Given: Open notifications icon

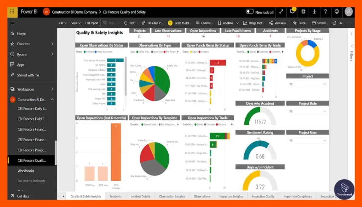Looking at the screenshot, I should 292,12.
